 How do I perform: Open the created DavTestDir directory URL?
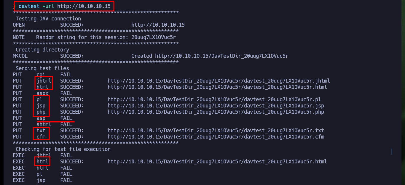pos(222,56)
